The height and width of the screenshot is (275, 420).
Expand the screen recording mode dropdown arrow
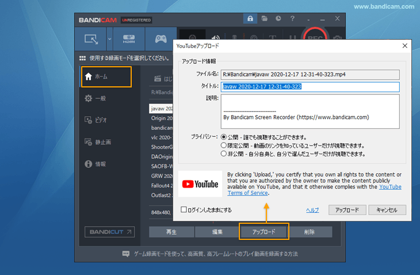click(109, 39)
